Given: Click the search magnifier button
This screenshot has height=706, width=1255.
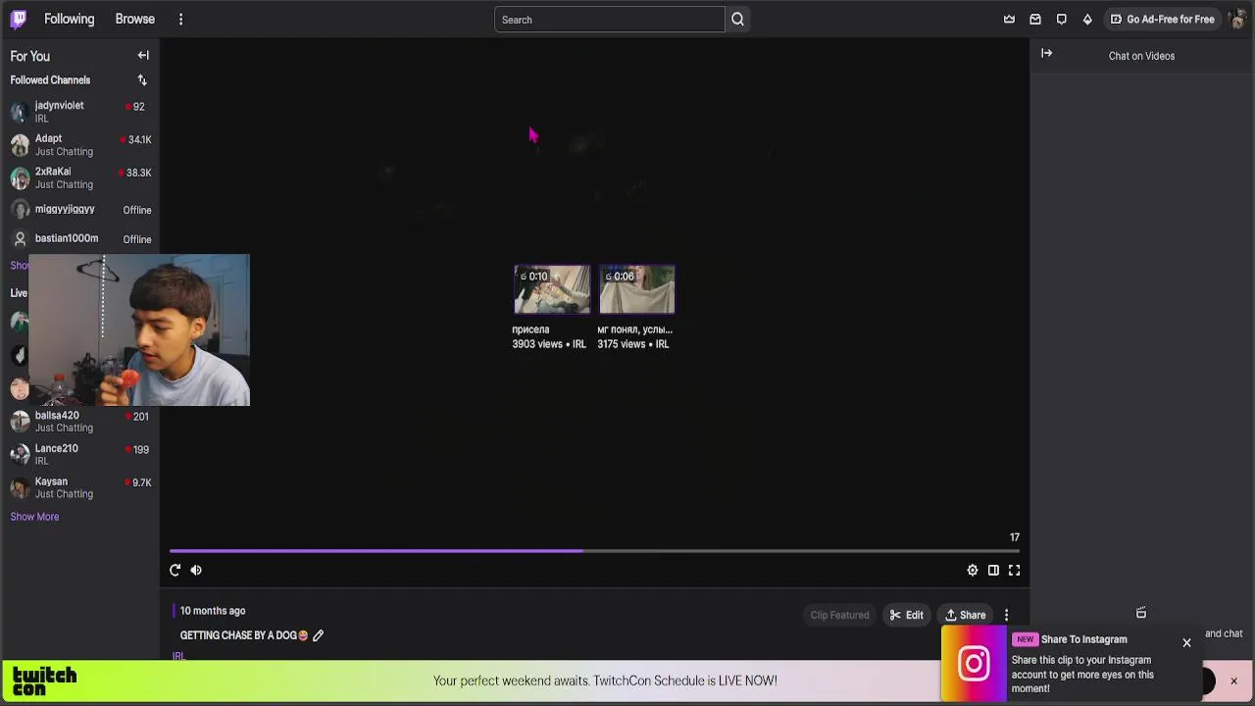Looking at the screenshot, I should [737, 19].
